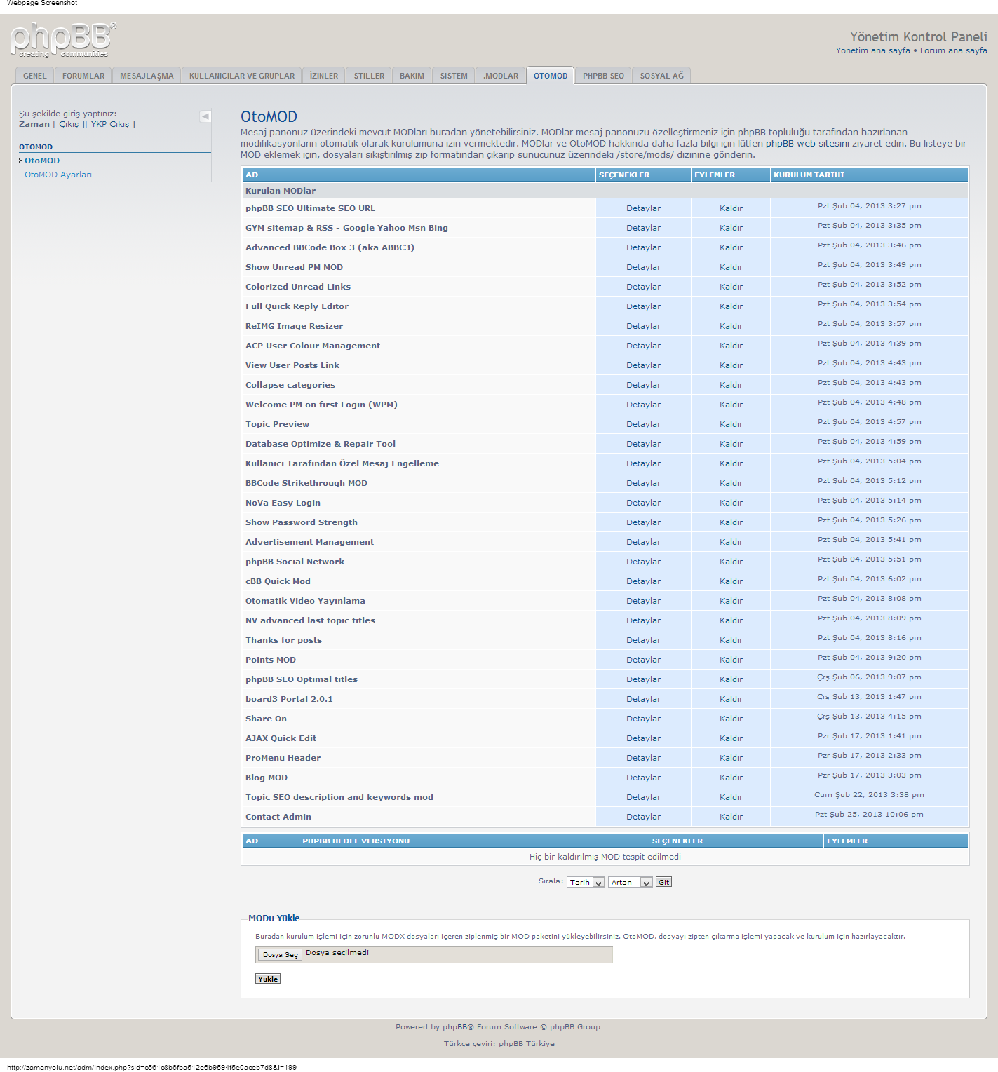
Task: Click Kaldır for View User Posts Link
Action: pyautogui.click(x=731, y=365)
